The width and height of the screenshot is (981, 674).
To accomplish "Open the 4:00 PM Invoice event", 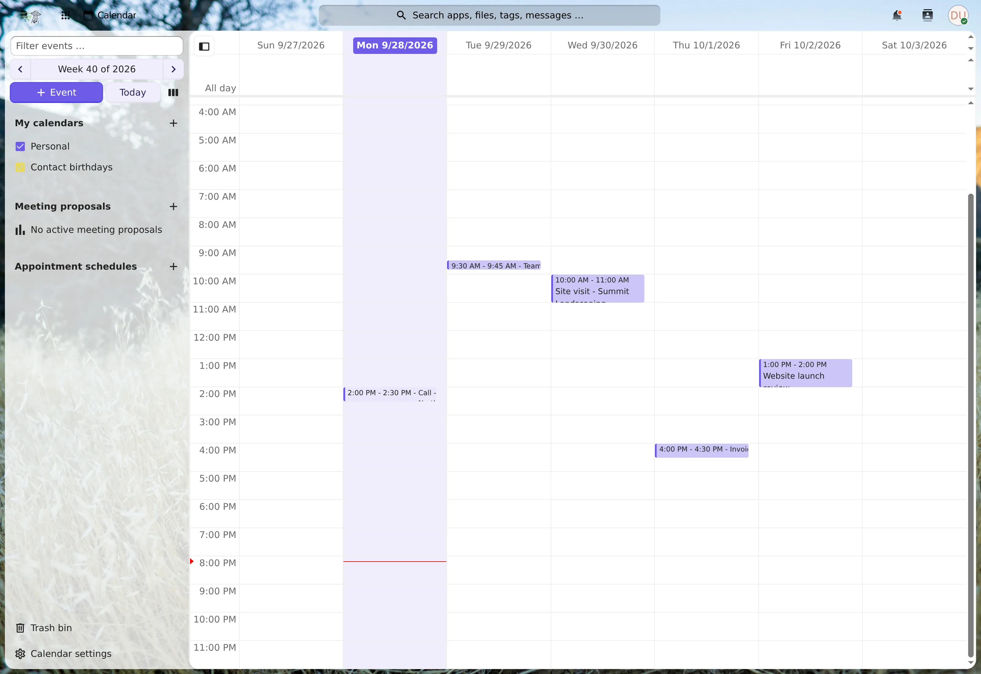I will [702, 451].
